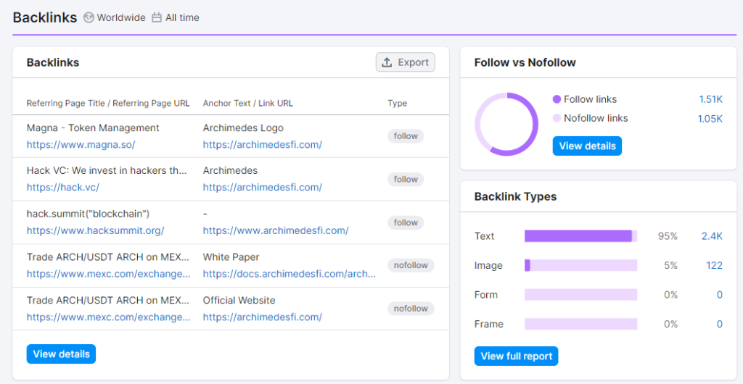
Task: Click the follow badge in hack.summit row
Action: point(406,222)
